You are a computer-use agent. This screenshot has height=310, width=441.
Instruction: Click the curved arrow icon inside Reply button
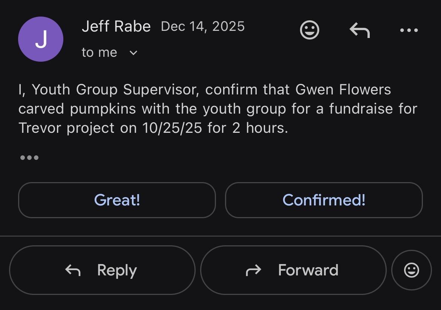coord(73,270)
